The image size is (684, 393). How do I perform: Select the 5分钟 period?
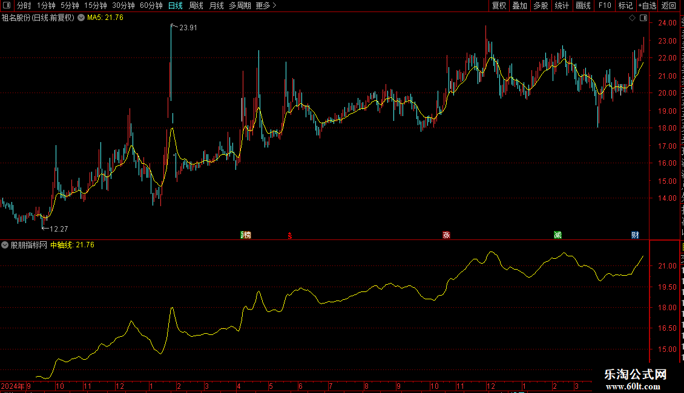coord(70,5)
